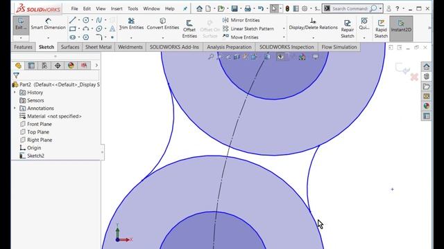
Task: Open Trim Entities dropdown arrow
Action: coord(131,37)
